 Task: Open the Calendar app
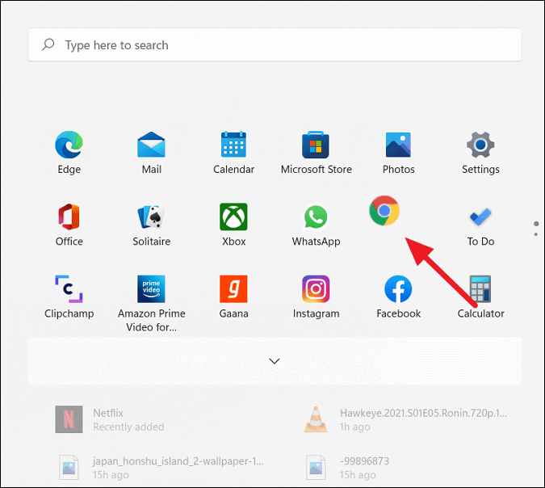click(233, 153)
